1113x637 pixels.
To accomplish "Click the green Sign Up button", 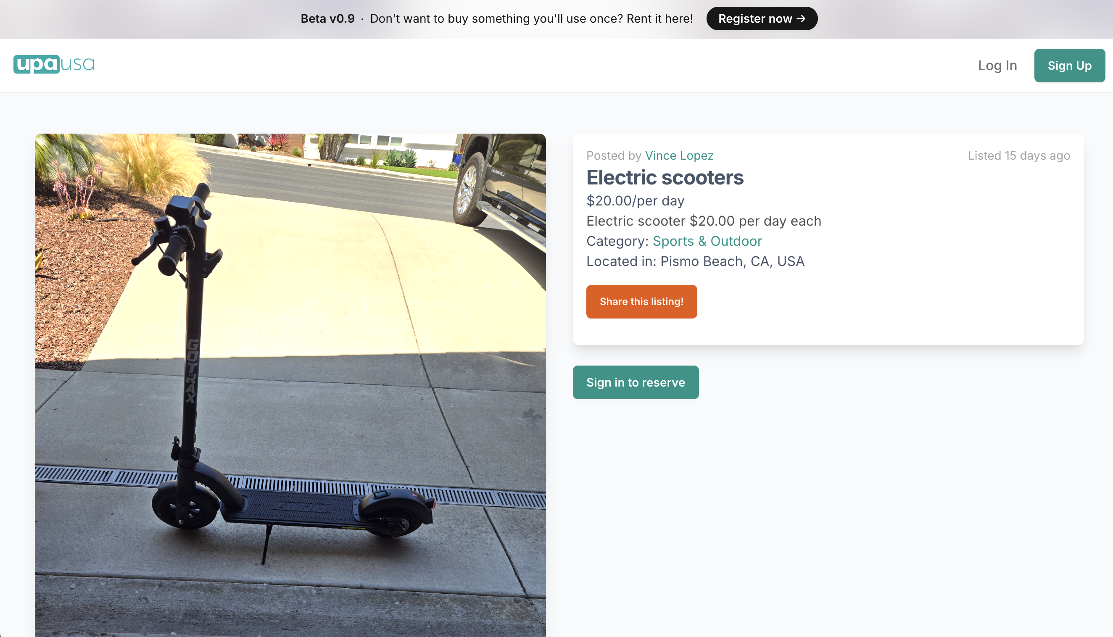I will pyautogui.click(x=1069, y=65).
